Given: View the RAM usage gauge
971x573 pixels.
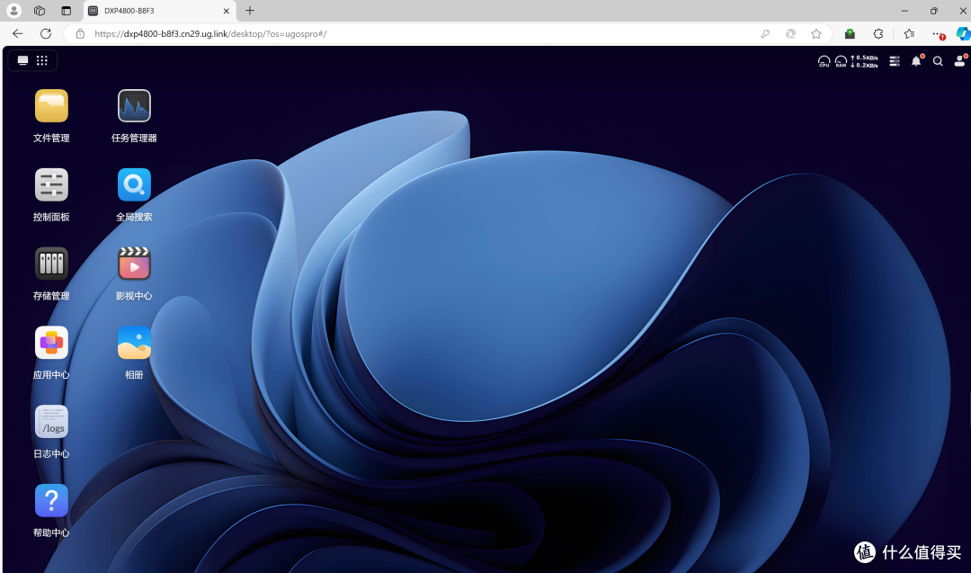Looking at the screenshot, I should point(841,61).
